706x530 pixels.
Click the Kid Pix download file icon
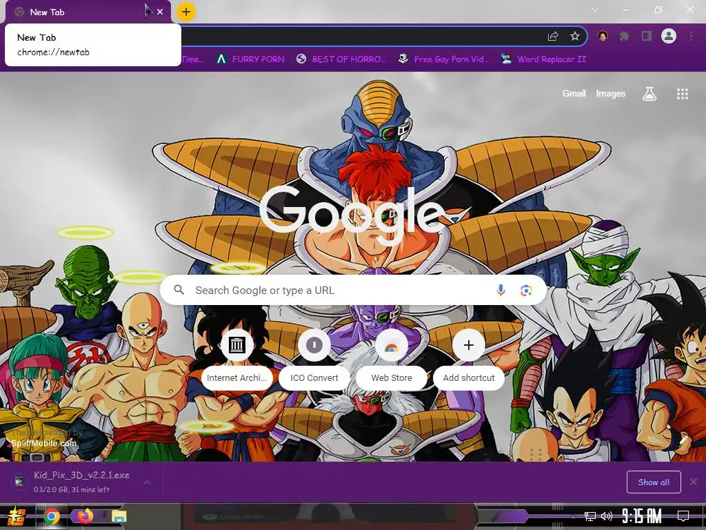[x=19, y=481]
